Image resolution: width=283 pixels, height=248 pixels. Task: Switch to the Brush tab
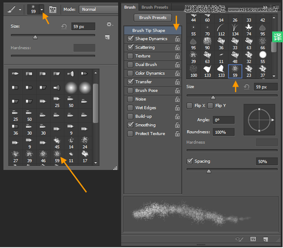(130, 7)
